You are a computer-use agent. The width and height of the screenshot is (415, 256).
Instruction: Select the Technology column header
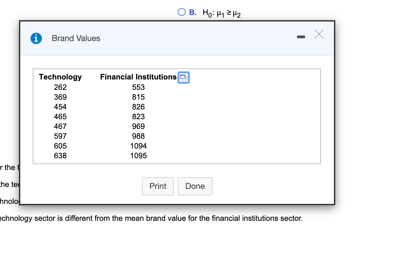[x=60, y=77]
